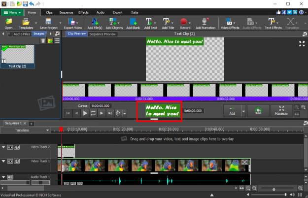This screenshot has width=308, height=198.
Task: Click the Add clip to sequence button
Action: click(x=232, y=111)
